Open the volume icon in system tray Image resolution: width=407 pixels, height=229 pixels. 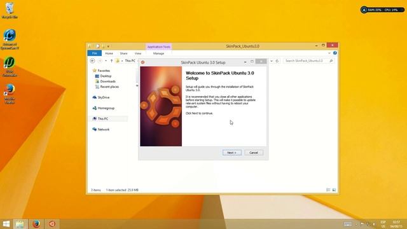[x=374, y=224]
